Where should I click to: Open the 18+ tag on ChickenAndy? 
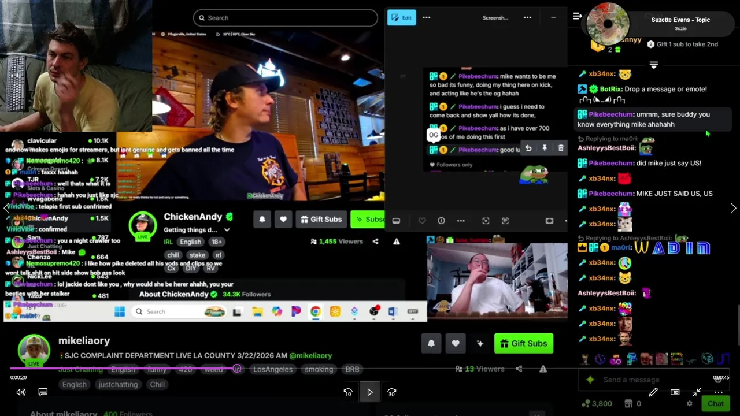coord(216,242)
